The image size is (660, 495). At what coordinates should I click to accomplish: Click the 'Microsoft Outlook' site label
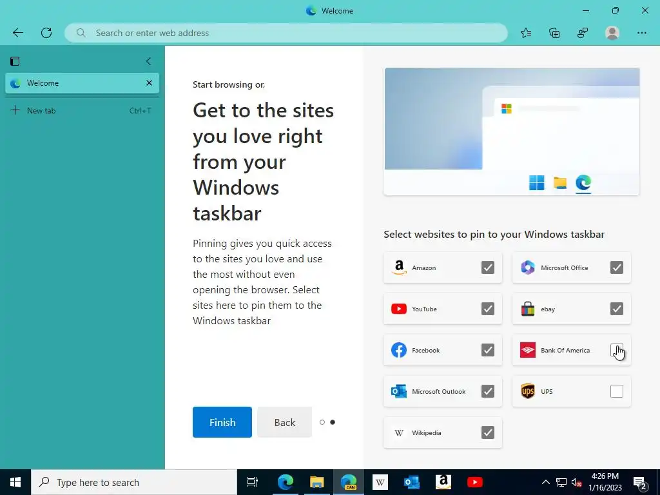(x=438, y=391)
